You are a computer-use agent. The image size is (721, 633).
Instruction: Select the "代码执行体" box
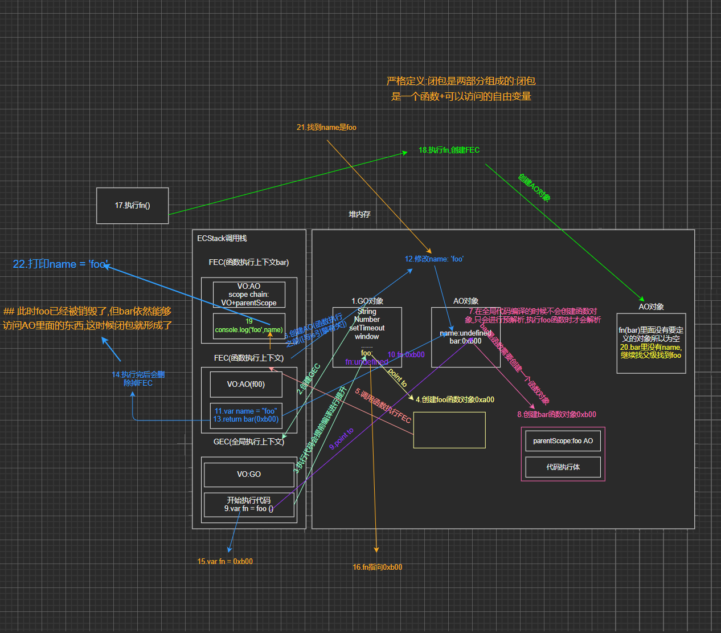click(x=563, y=467)
